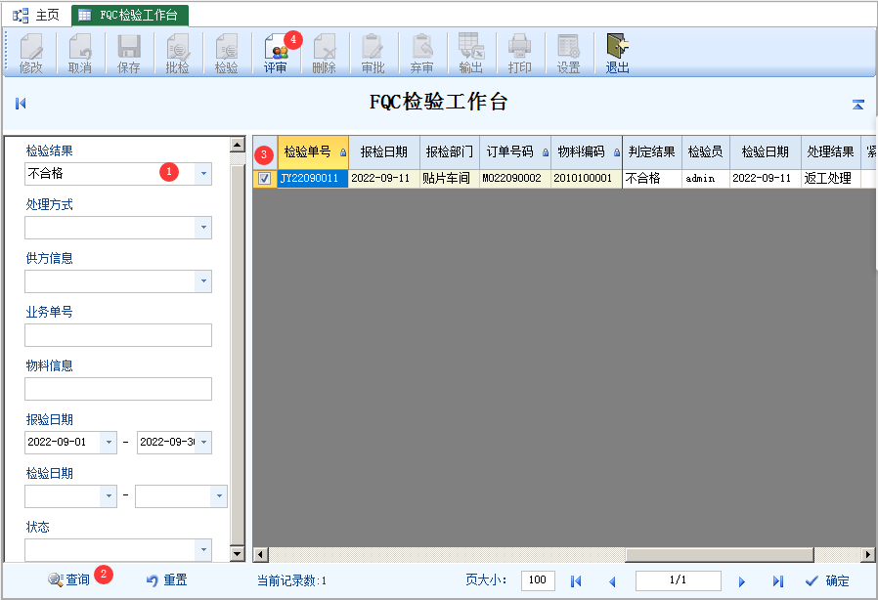
Task: Sort by the 物料编码 column header
Action: [587, 152]
